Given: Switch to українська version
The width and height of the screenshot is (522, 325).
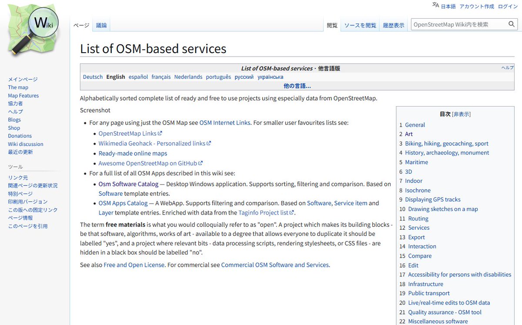Looking at the screenshot, I should coord(271,77).
